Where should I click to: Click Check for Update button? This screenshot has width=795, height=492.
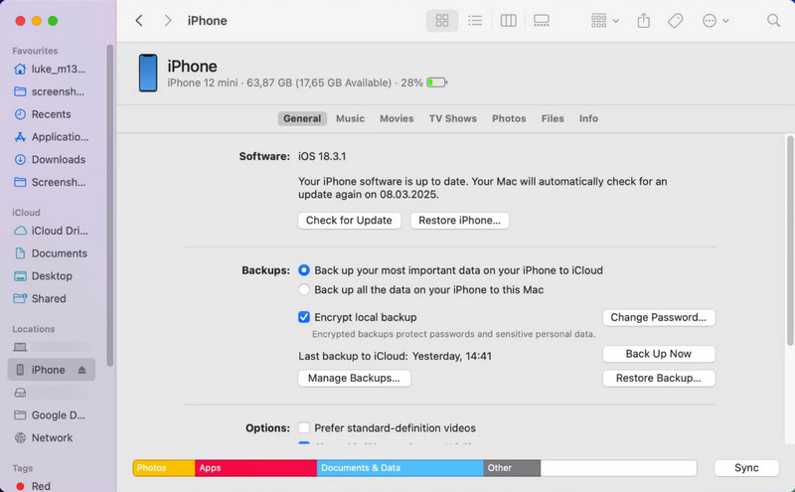pos(350,221)
